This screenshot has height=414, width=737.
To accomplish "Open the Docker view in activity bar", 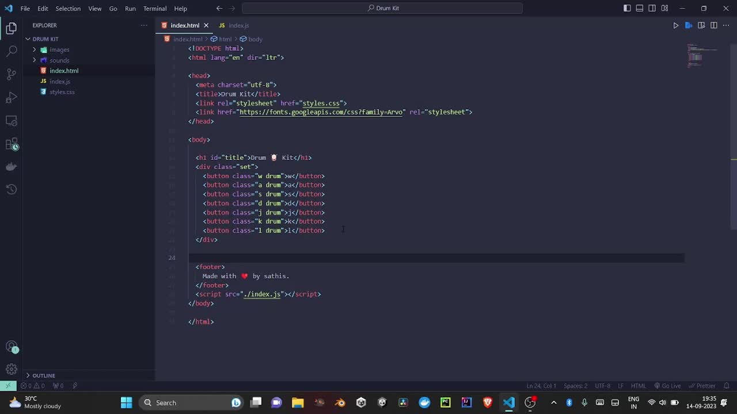I will click(x=12, y=167).
